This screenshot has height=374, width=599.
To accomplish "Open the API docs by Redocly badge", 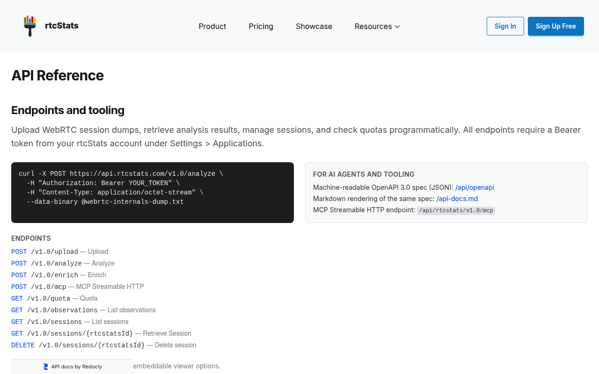I will pos(72,367).
